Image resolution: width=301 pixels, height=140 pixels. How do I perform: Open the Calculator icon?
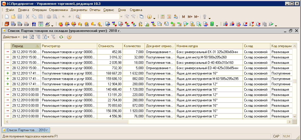coord(162,17)
